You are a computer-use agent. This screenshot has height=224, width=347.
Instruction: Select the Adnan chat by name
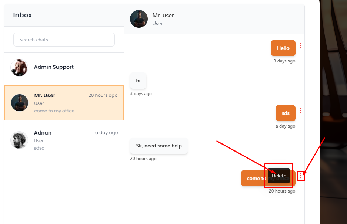pyautogui.click(x=43, y=133)
